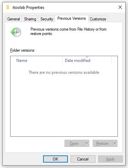Close the itoolab Properties dialog
The width and height of the screenshot is (128, 168).
tap(120, 7)
